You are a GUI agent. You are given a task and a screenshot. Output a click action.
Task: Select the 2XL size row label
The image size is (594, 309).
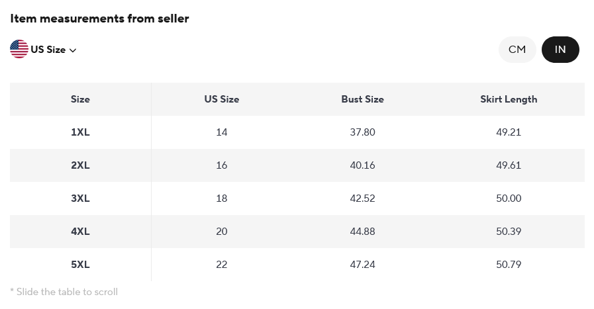click(80, 165)
